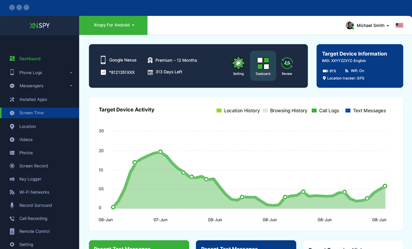Screen dimensions: 412x249
Task: Open Screen Record from the sidebar
Action: click(33, 166)
